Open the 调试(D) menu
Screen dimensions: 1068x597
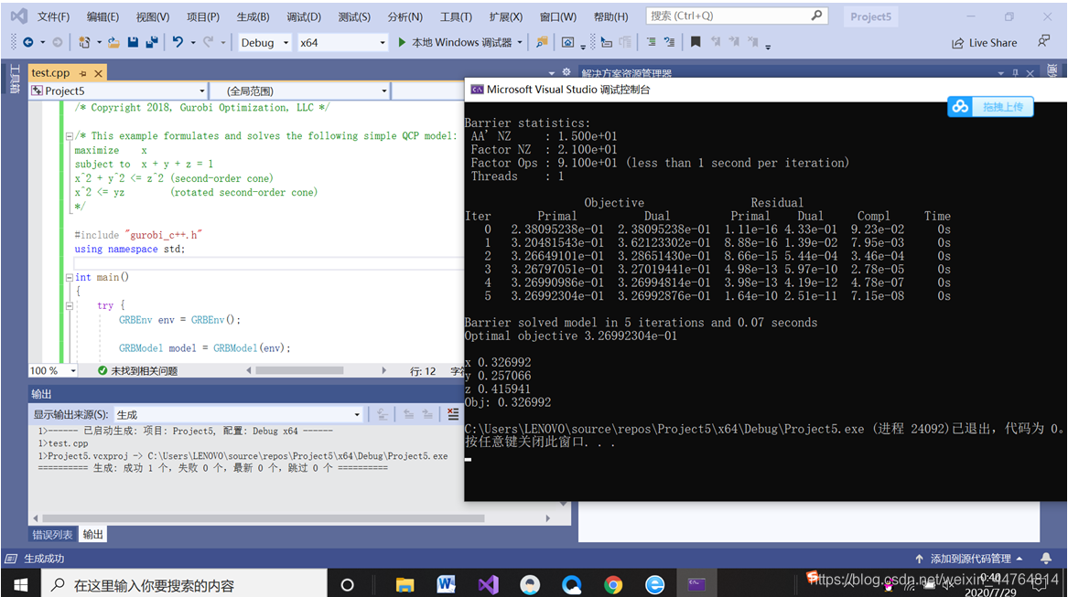(x=304, y=16)
